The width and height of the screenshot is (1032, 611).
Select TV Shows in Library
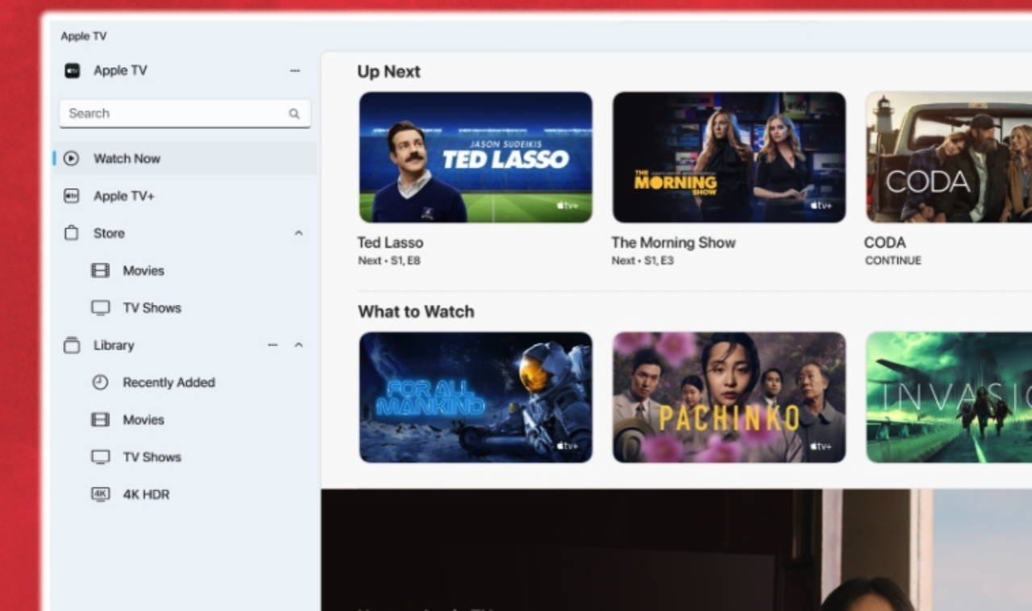(152, 457)
